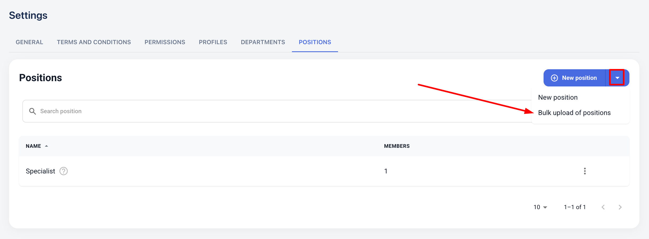
Task: Focus the Search position field
Action: (x=265, y=111)
